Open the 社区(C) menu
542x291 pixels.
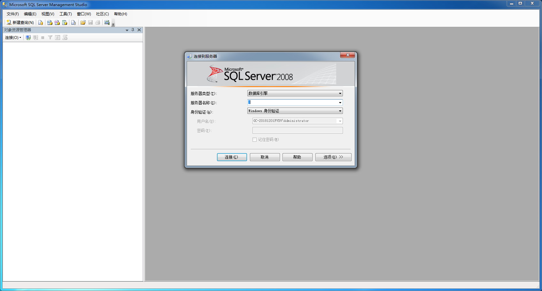103,14
